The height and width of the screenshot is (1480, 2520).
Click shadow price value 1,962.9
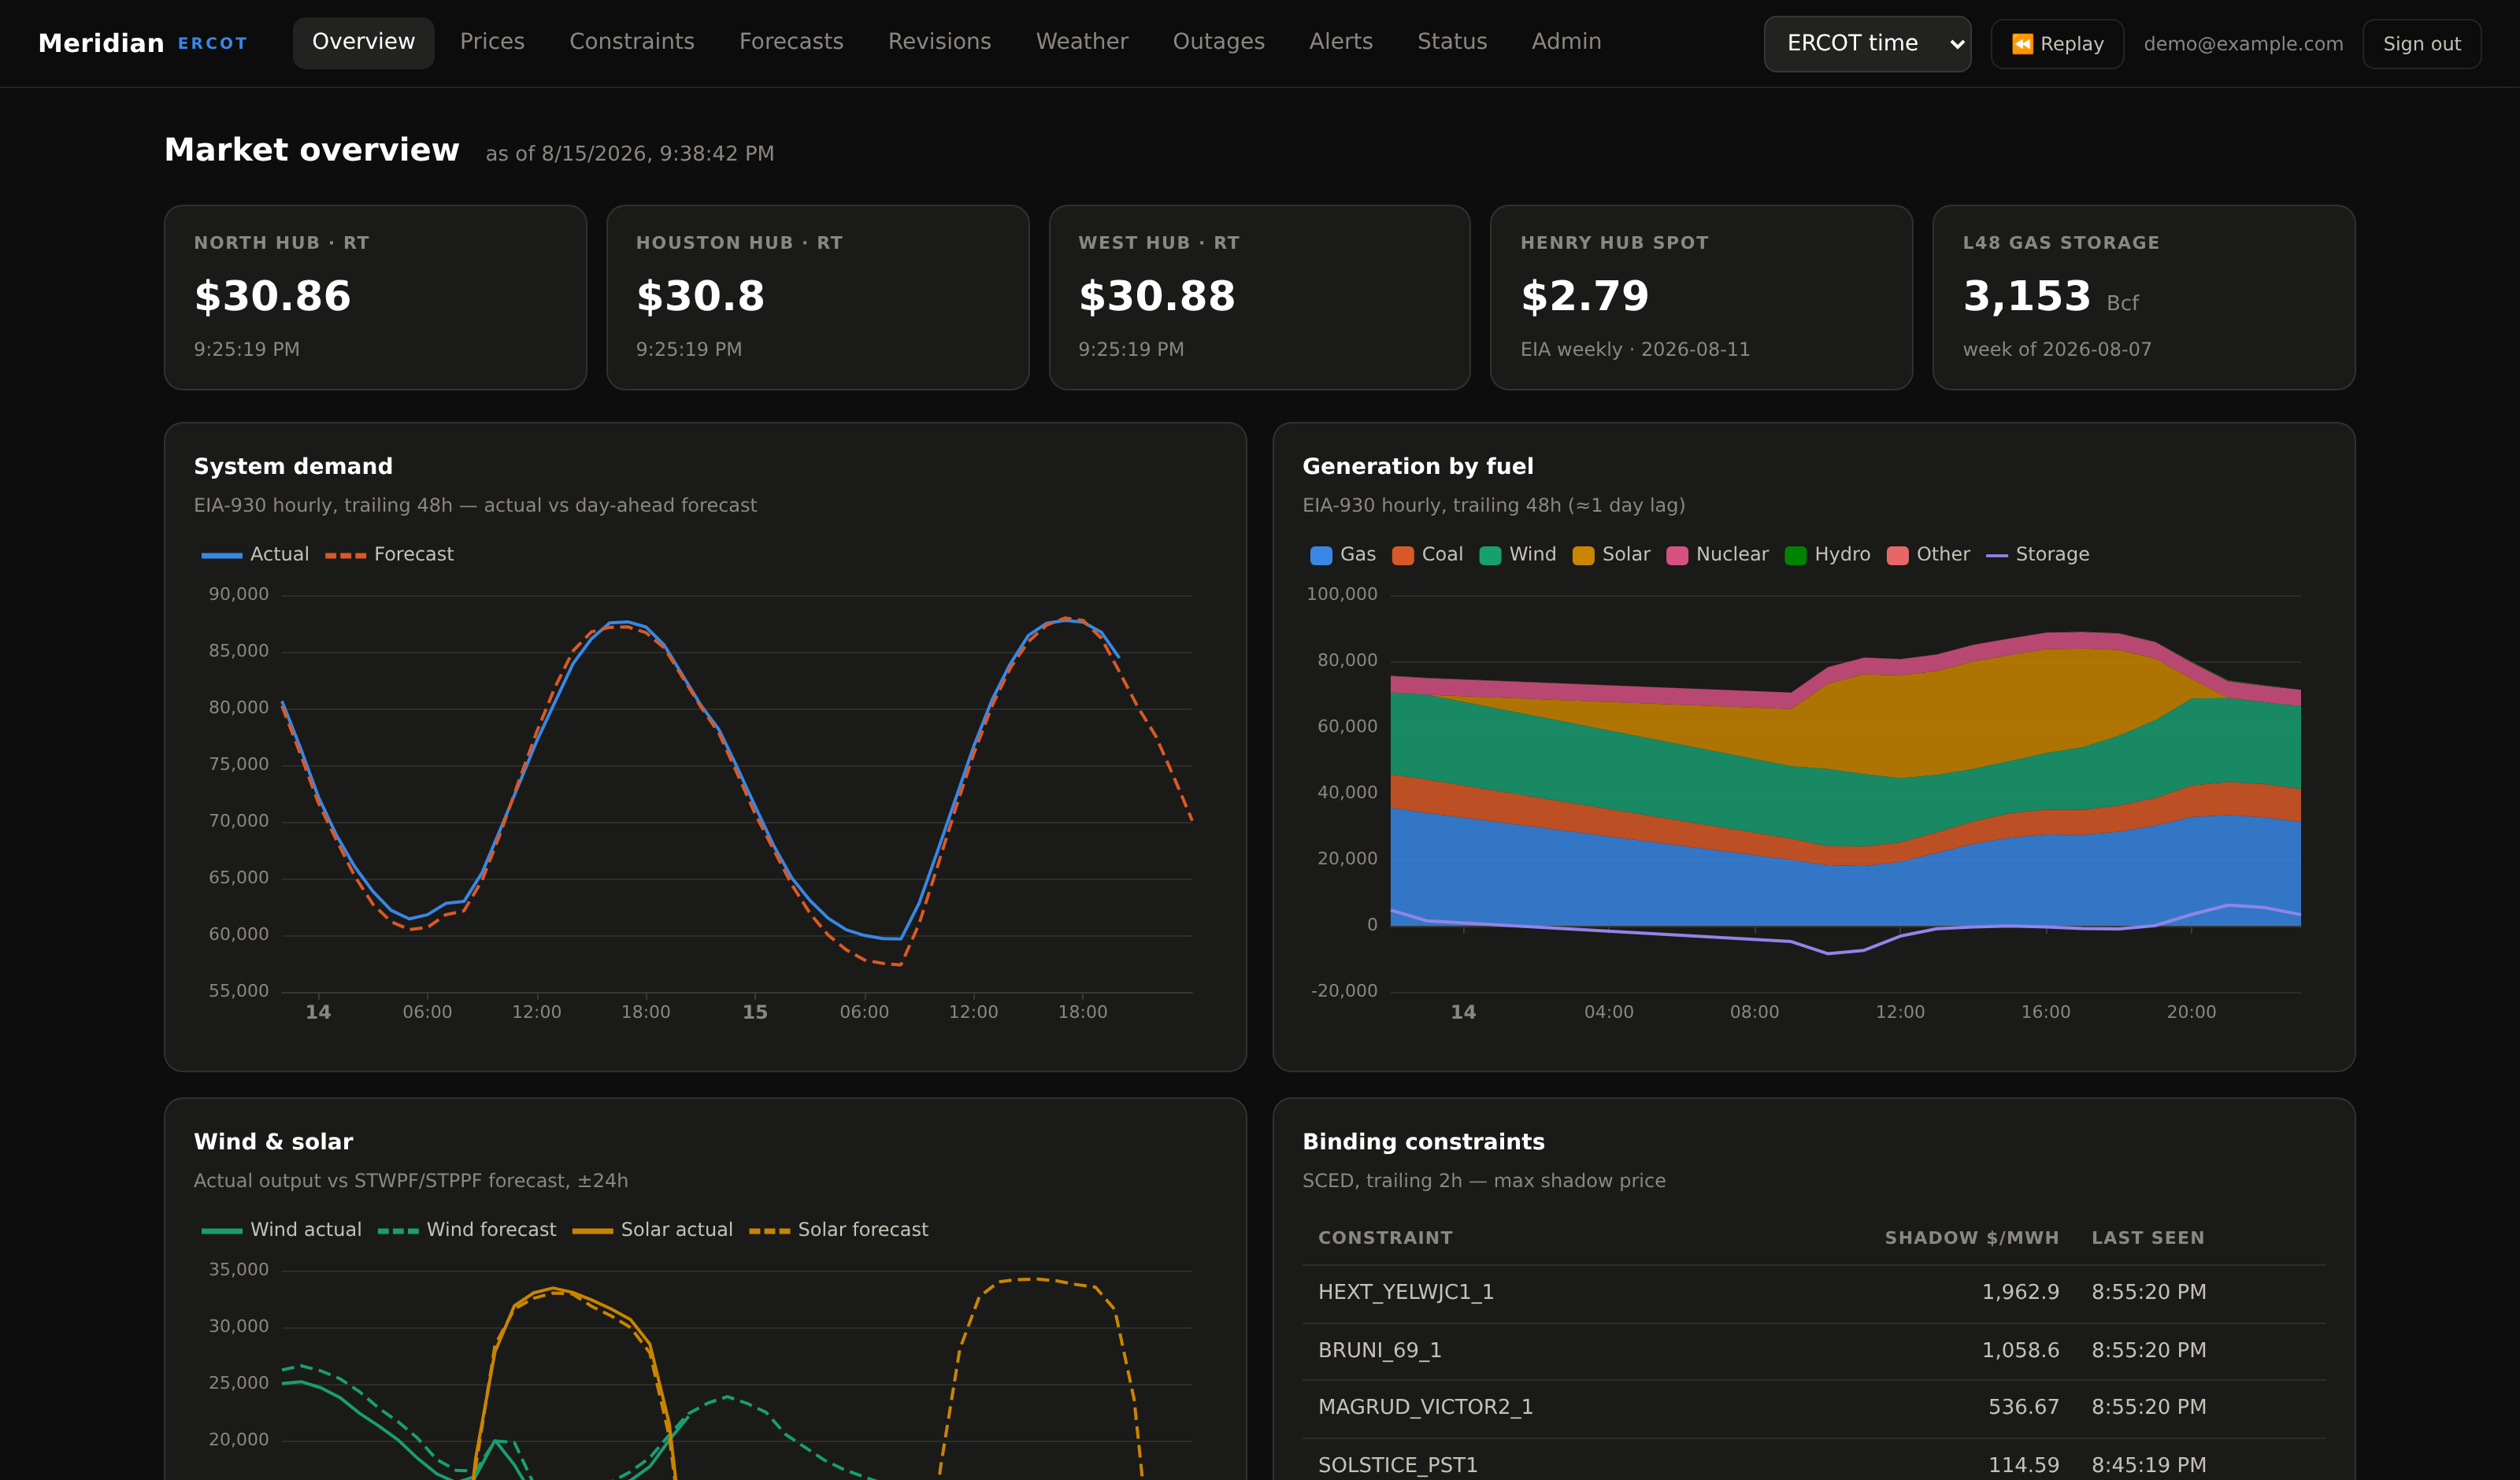(x=2020, y=1292)
